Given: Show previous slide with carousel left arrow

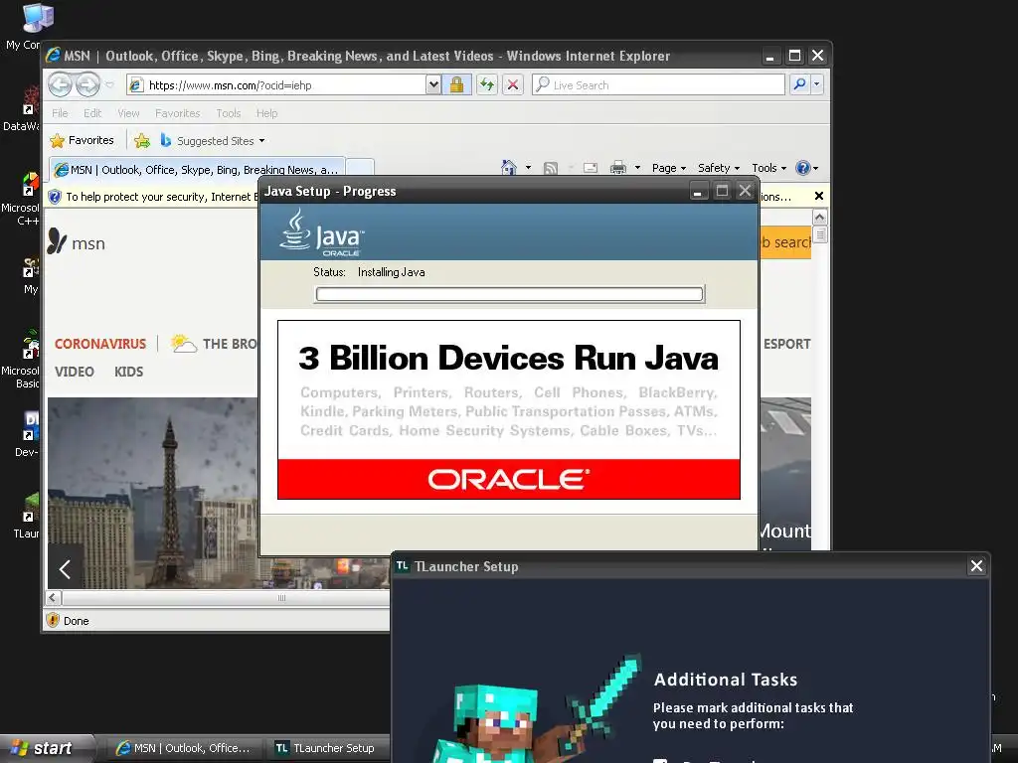Looking at the screenshot, I should coord(65,569).
